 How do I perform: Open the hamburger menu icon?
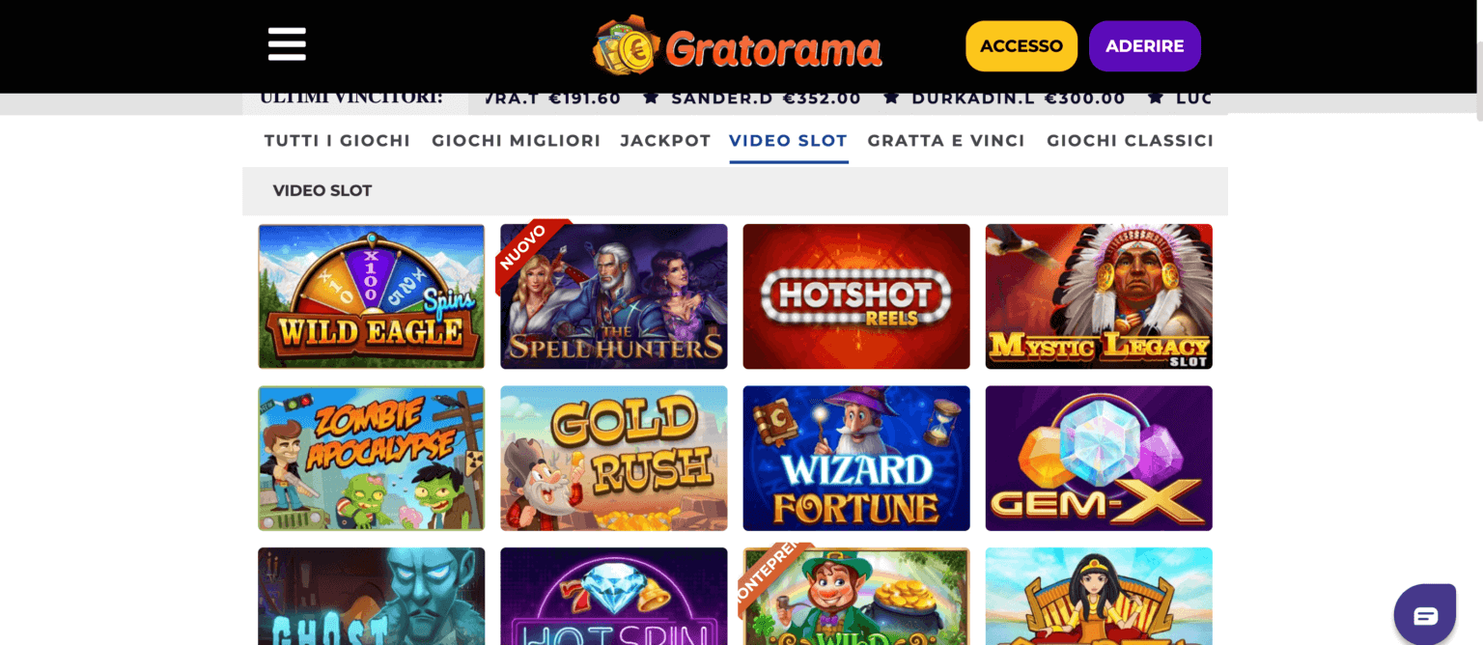(287, 44)
